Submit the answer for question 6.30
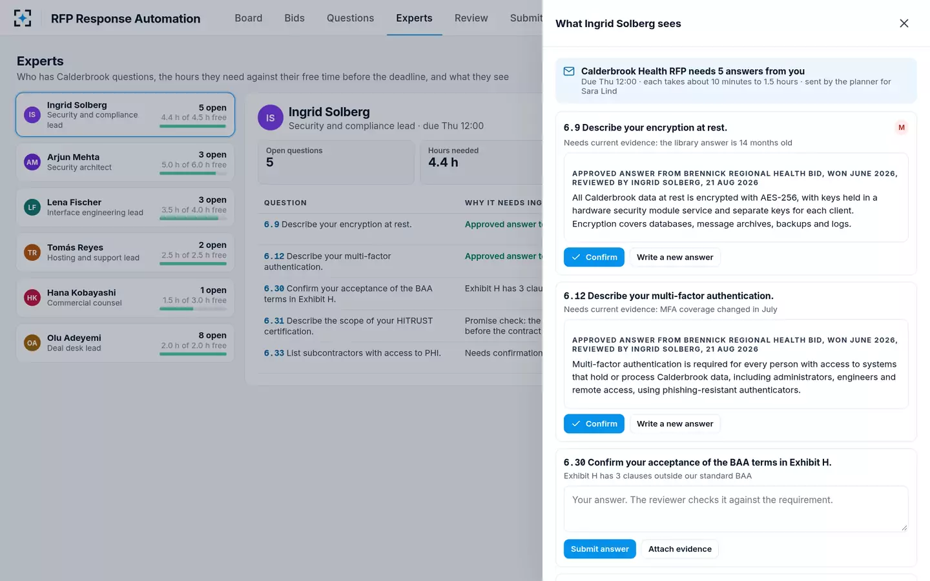The width and height of the screenshot is (930, 581). click(x=600, y=549)
